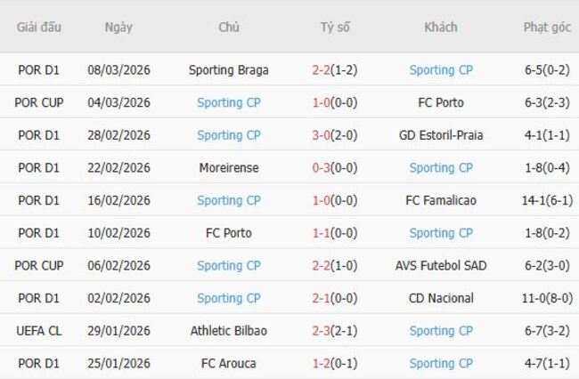Select the Sporting CP link dated 08/03/2026
Screen dimensions: 579x379
441,69
